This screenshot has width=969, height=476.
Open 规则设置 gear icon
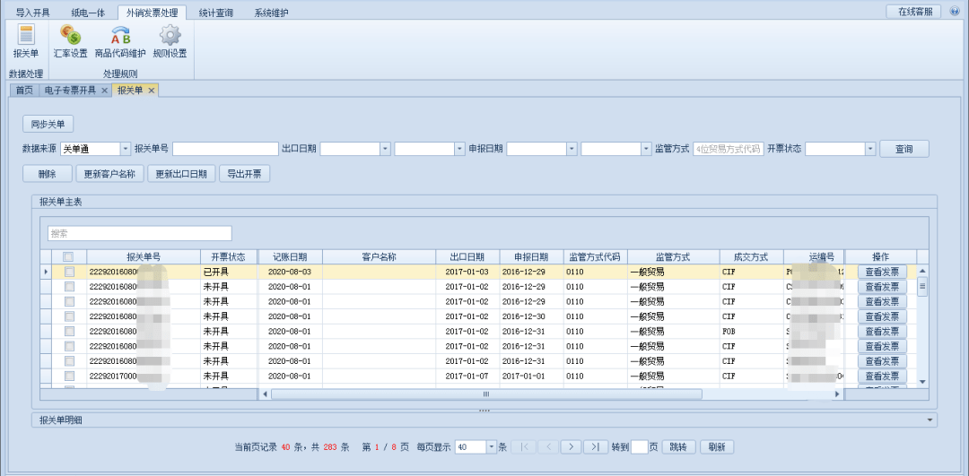point(170,41)
